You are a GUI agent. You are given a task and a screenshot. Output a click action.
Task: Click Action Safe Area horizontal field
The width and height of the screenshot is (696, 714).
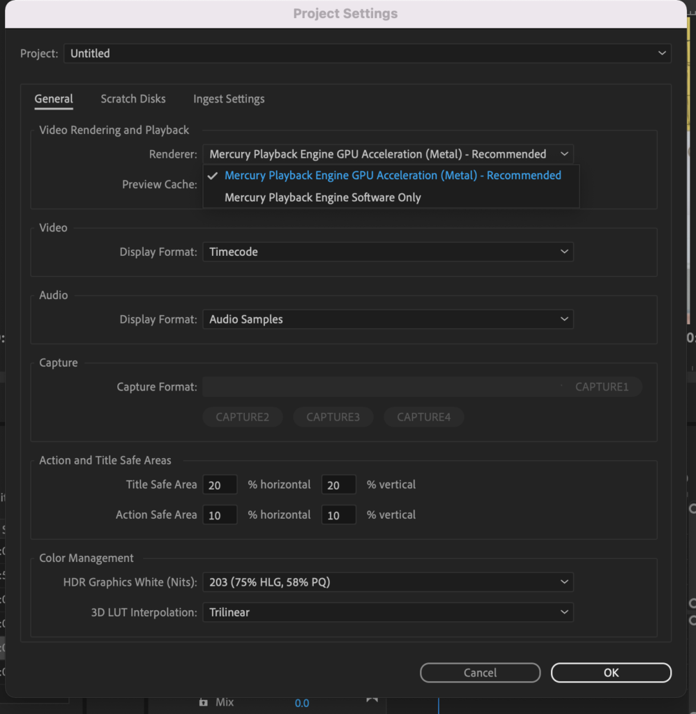(220, 515)
